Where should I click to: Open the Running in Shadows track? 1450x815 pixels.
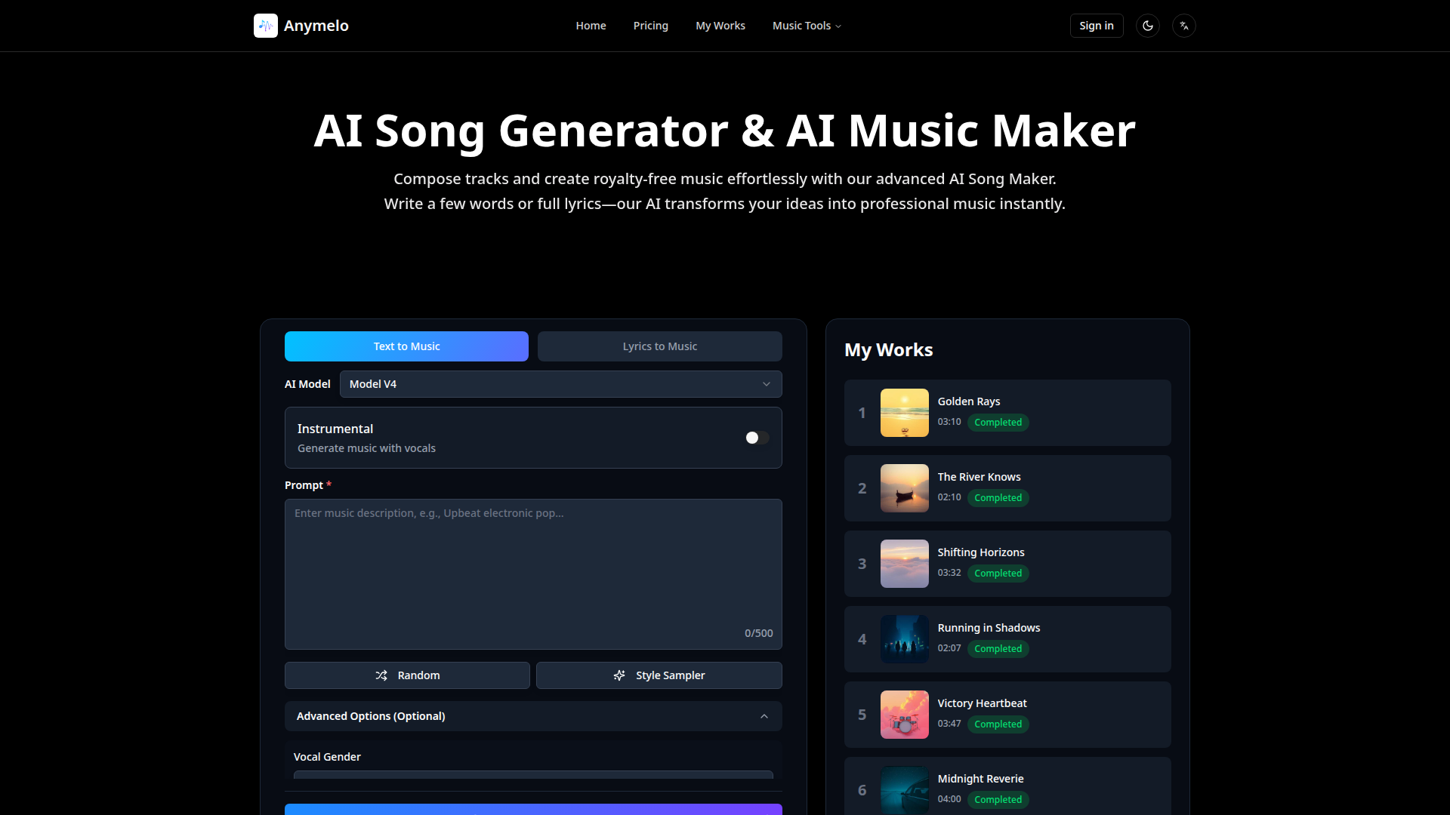pyautogui.click(x=989, y=628)
